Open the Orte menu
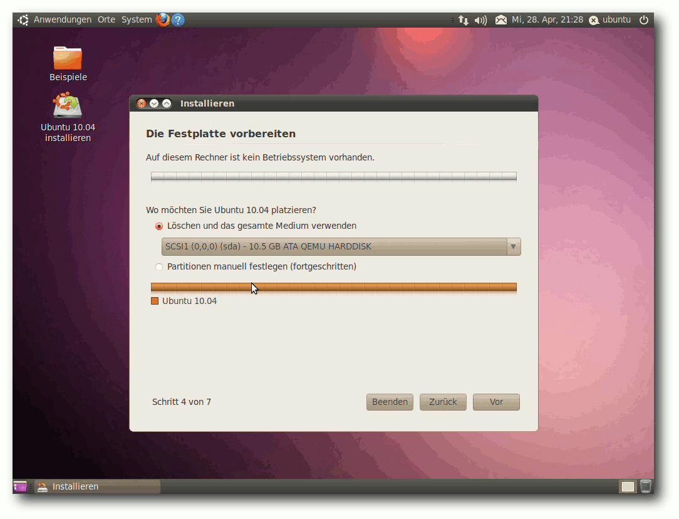The height and width of the screenshot is (519, 679). click(106, 20)
